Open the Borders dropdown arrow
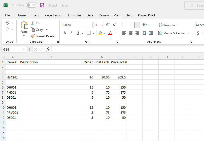This screenshot has width=204, height=141. tap(93, 33)
